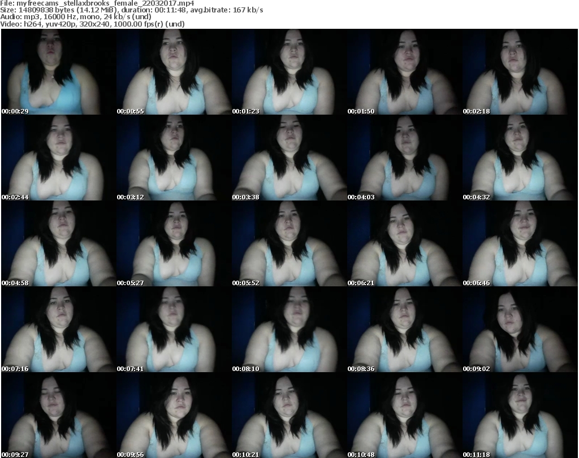Select frame with timestamp 00:06:21
Viewport: 579px width, 458px height.
coord(404,243)
